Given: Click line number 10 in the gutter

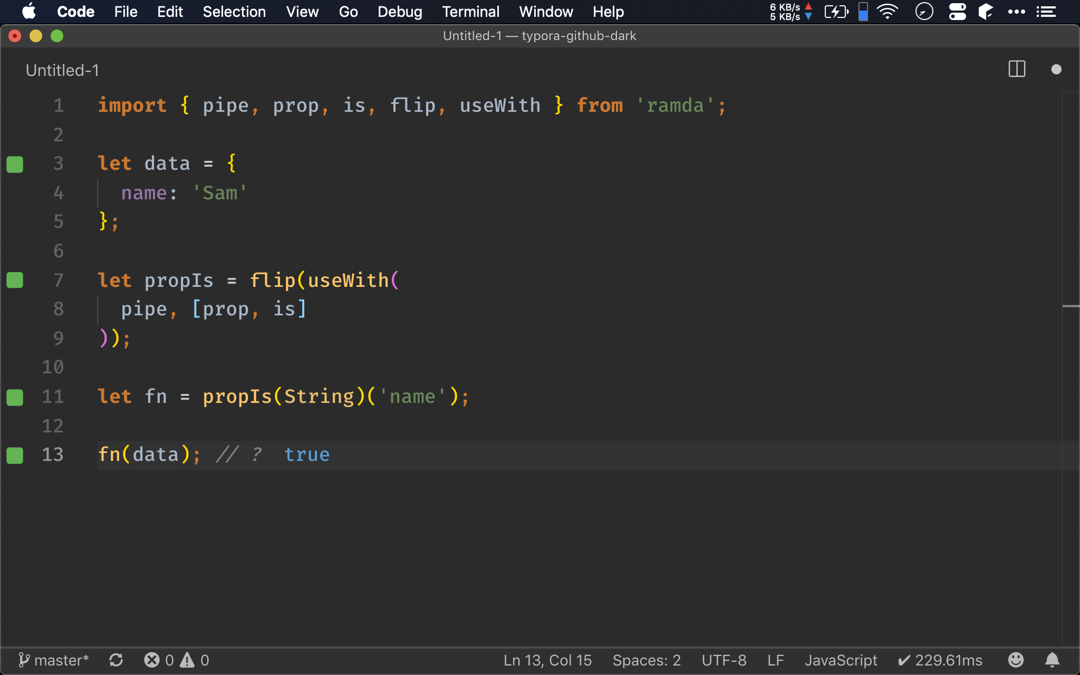Looking at the screenshot, I should point(52,367).
